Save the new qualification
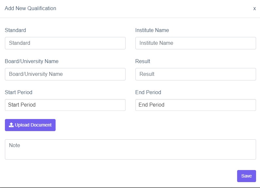260x188 pixels. point(246,176)
